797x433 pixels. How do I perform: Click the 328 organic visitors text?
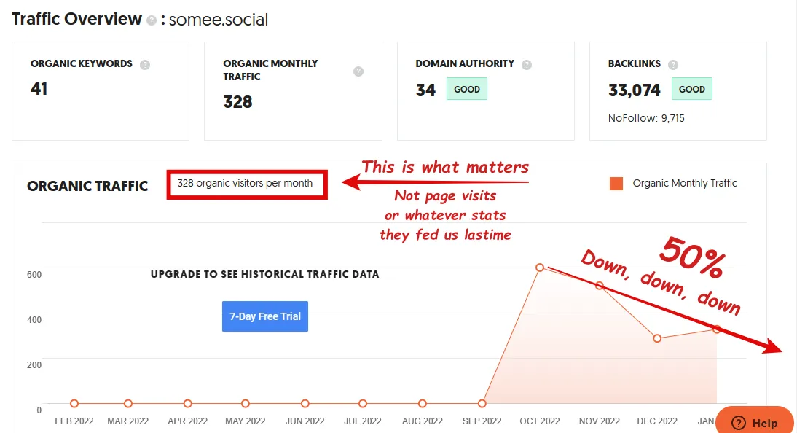pos(245,184)
